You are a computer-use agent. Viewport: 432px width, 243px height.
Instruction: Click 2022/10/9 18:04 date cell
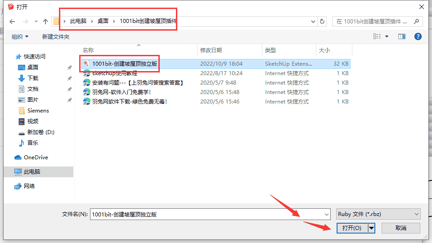coord(221,63)
